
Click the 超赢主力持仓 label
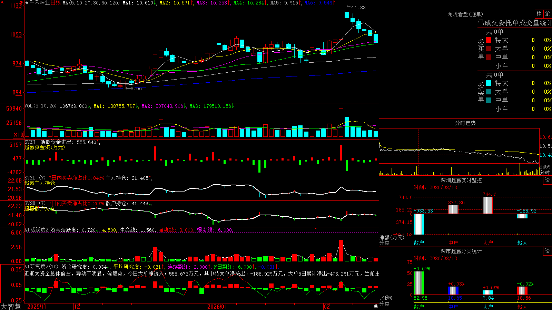coord(40,183)
